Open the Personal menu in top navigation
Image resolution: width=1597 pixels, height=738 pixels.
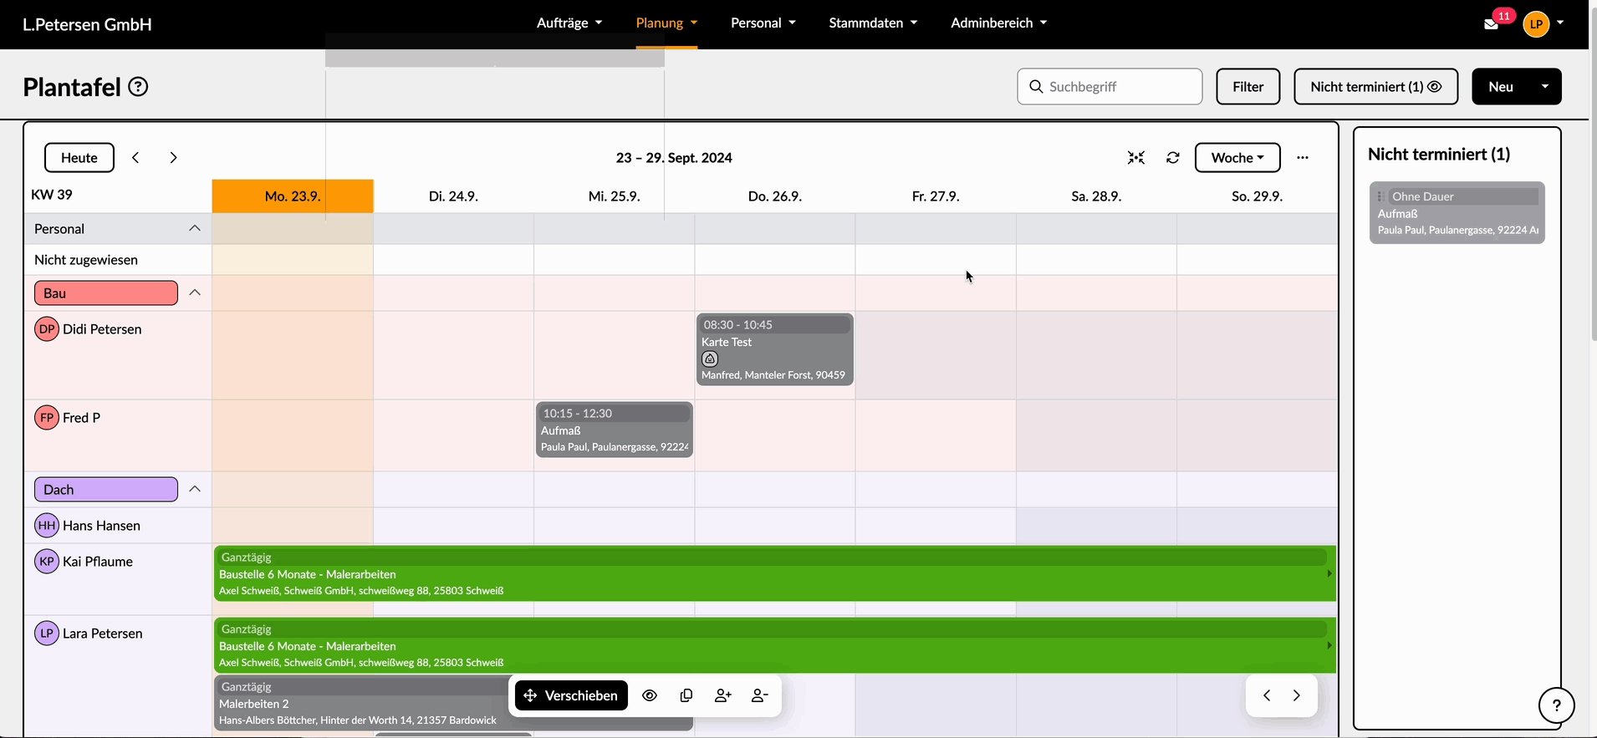[x=763, y=23]
